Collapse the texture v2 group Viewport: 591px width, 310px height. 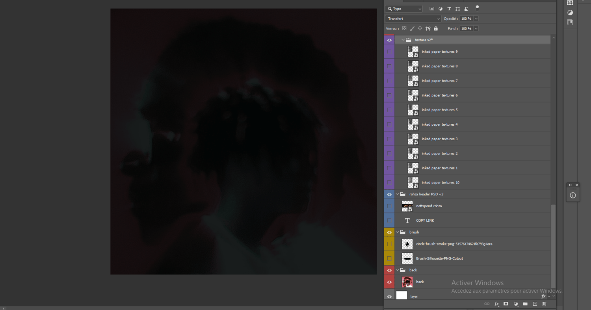click(x=403, y=40)
